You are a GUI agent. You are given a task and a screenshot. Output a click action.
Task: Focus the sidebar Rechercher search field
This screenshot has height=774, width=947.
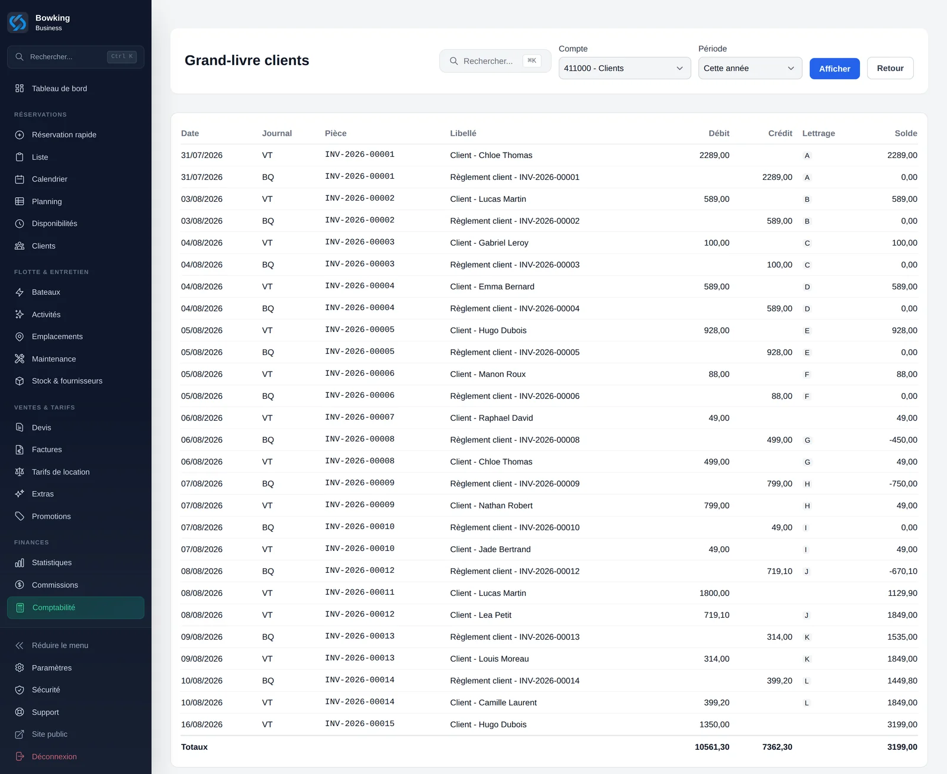pyautogui.click(x=76, y=57)
